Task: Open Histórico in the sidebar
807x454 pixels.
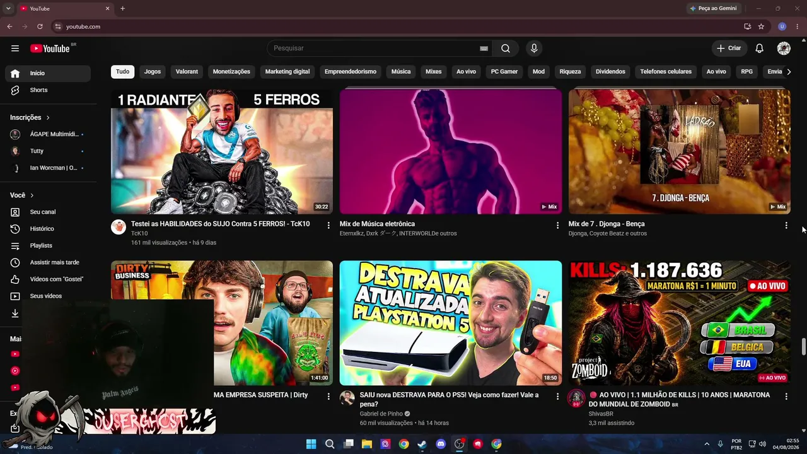Action: (x=48, y=229)
